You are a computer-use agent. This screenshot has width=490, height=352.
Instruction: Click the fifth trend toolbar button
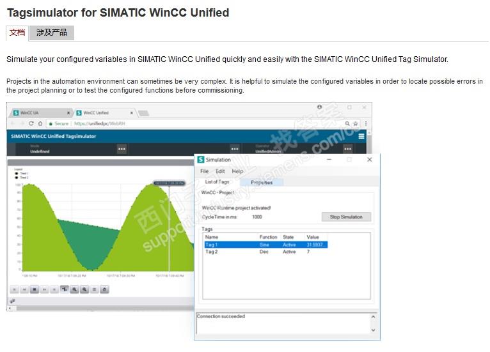[54, 289]
